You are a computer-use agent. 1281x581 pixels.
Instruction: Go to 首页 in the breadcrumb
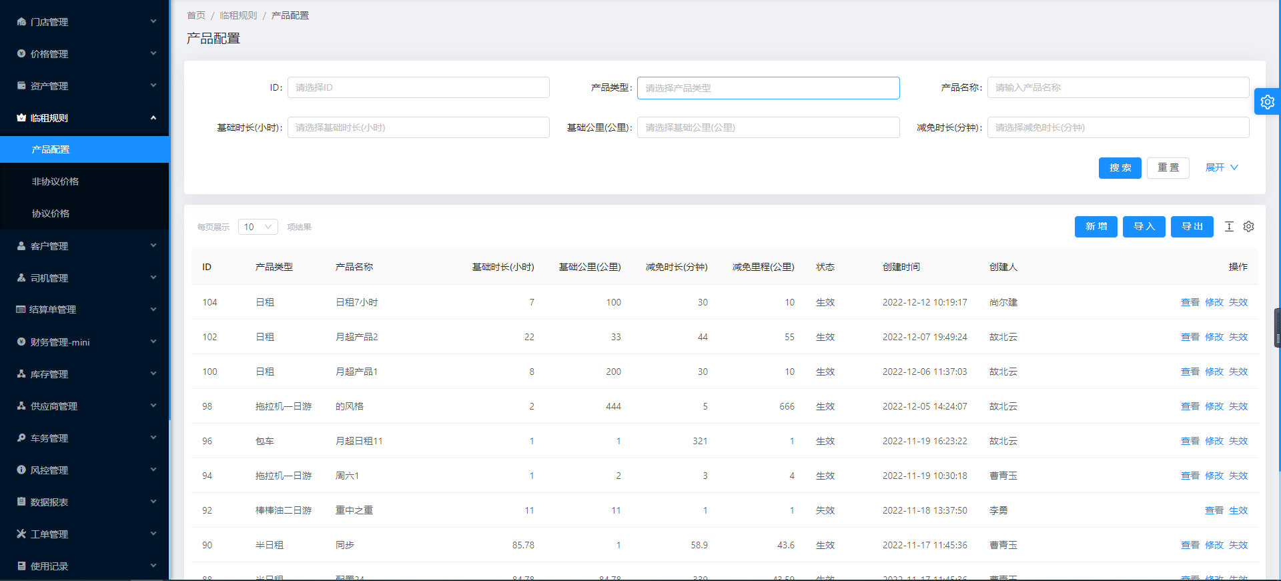(x=196, y=15)
